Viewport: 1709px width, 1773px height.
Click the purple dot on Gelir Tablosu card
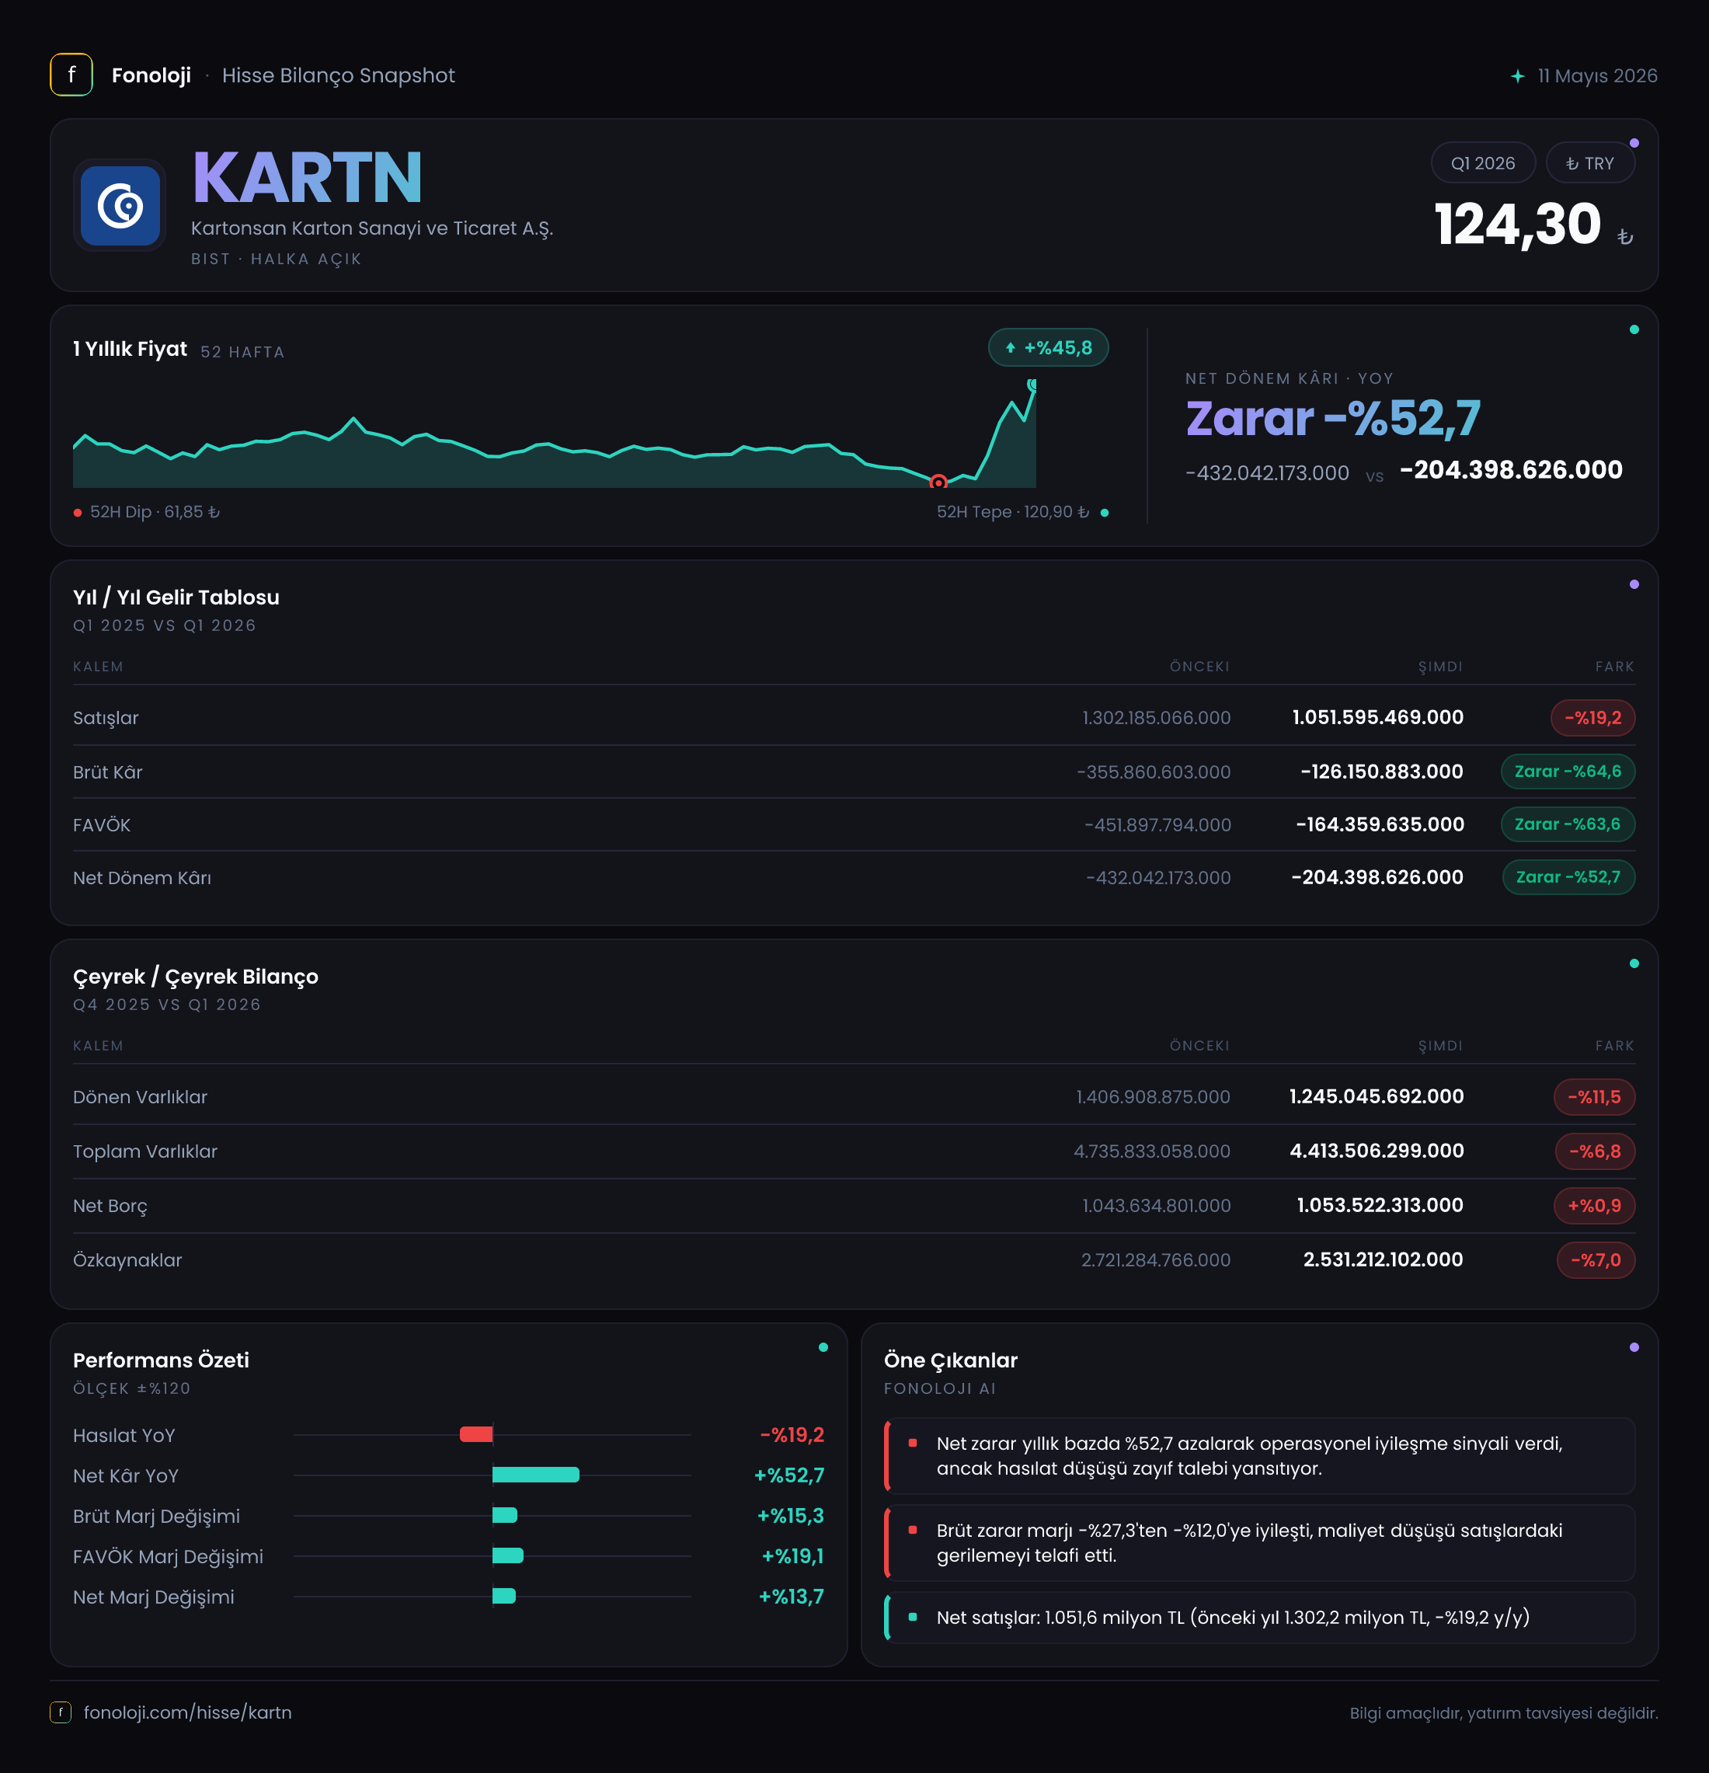1634,584
